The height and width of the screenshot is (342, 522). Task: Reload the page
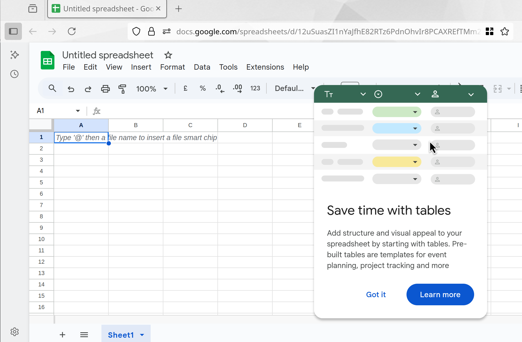[x=72, y=31]
